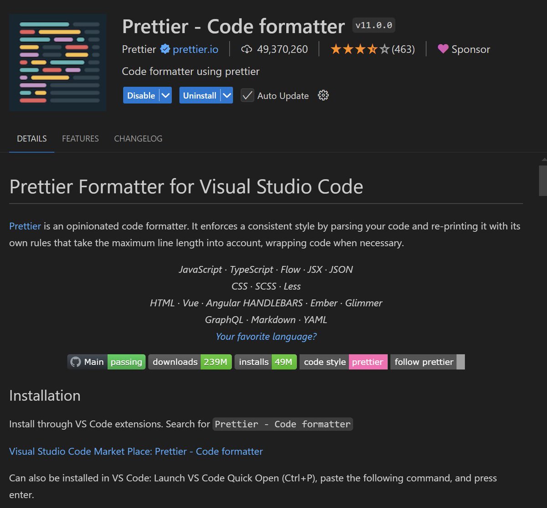Click the downloads 239M badge

tap(190, 362)
